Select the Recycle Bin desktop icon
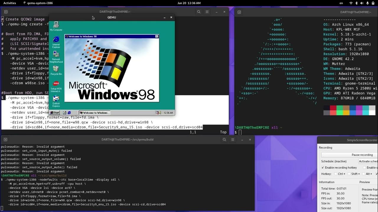 (x=56, y=70)
